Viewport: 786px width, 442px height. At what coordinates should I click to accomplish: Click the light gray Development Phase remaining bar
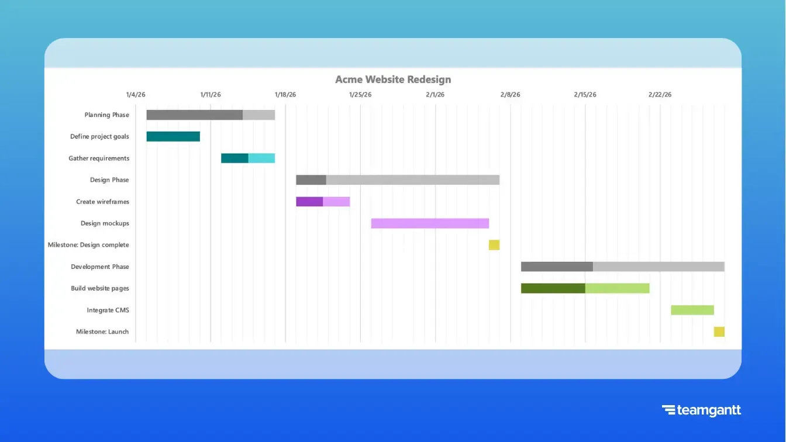point(659,267)
